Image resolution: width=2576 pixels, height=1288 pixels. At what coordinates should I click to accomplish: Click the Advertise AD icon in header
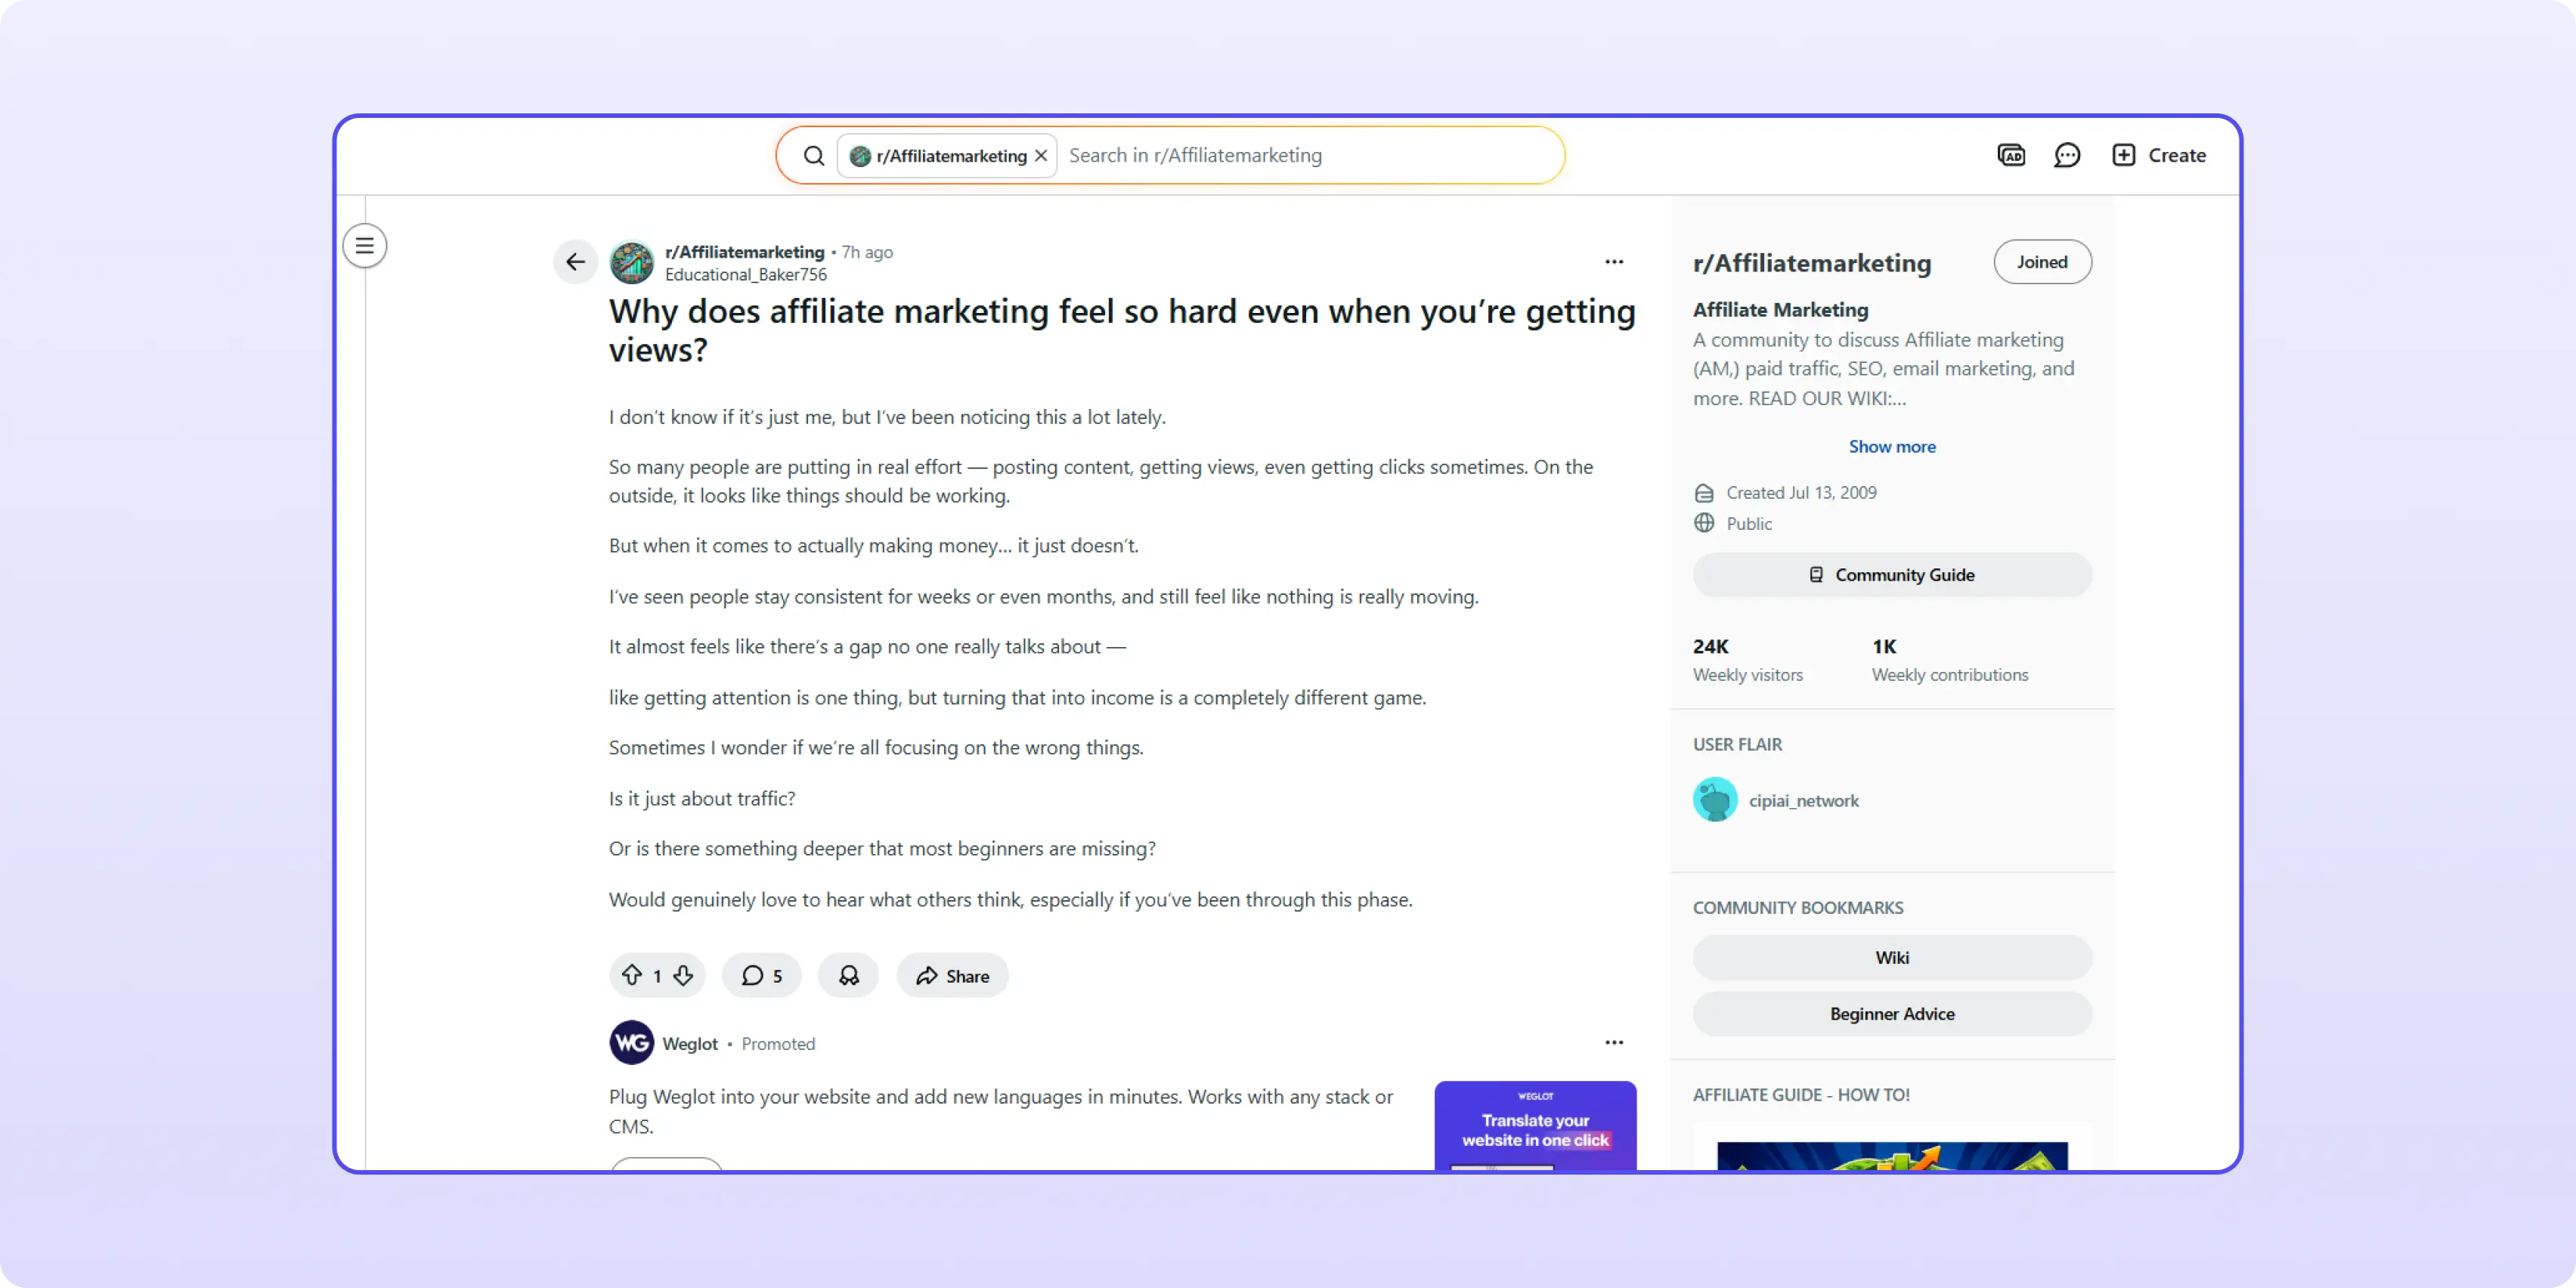[x=2011, y=155]
